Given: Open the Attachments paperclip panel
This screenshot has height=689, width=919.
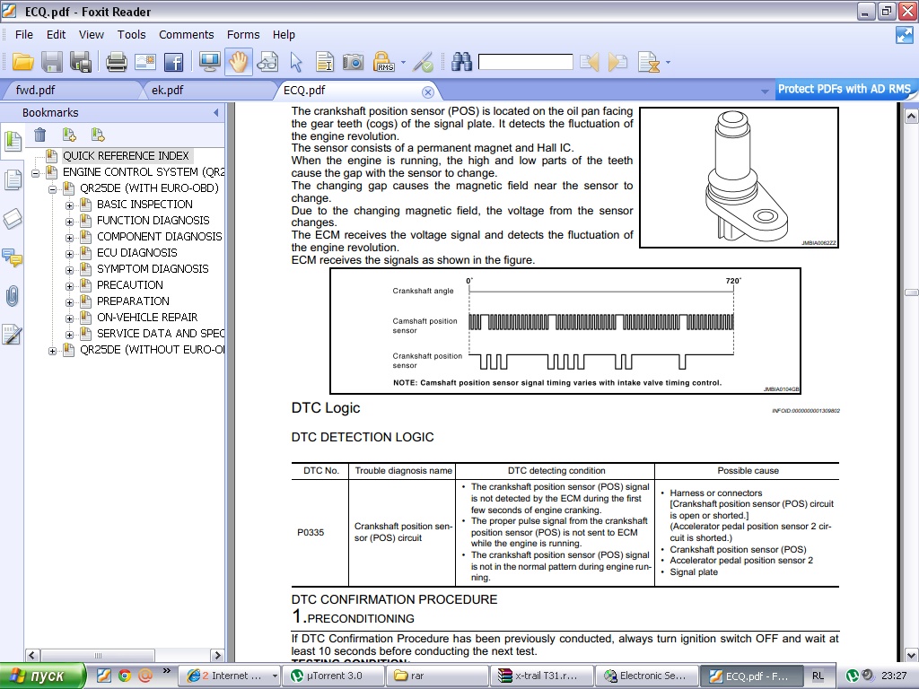Looking at the screenshot, I should tap(13, 296).
